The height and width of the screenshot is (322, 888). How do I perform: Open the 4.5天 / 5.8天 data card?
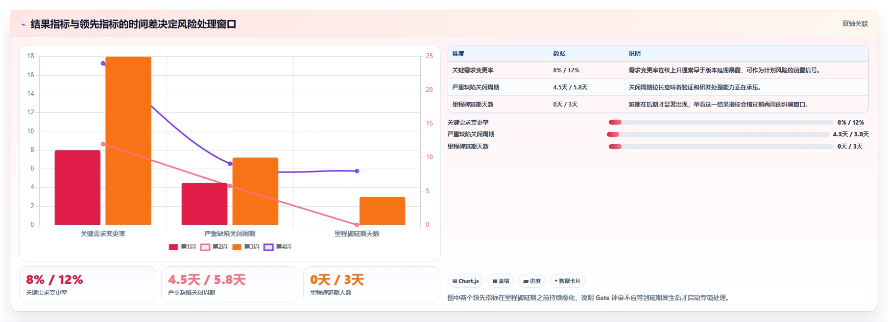230,284
